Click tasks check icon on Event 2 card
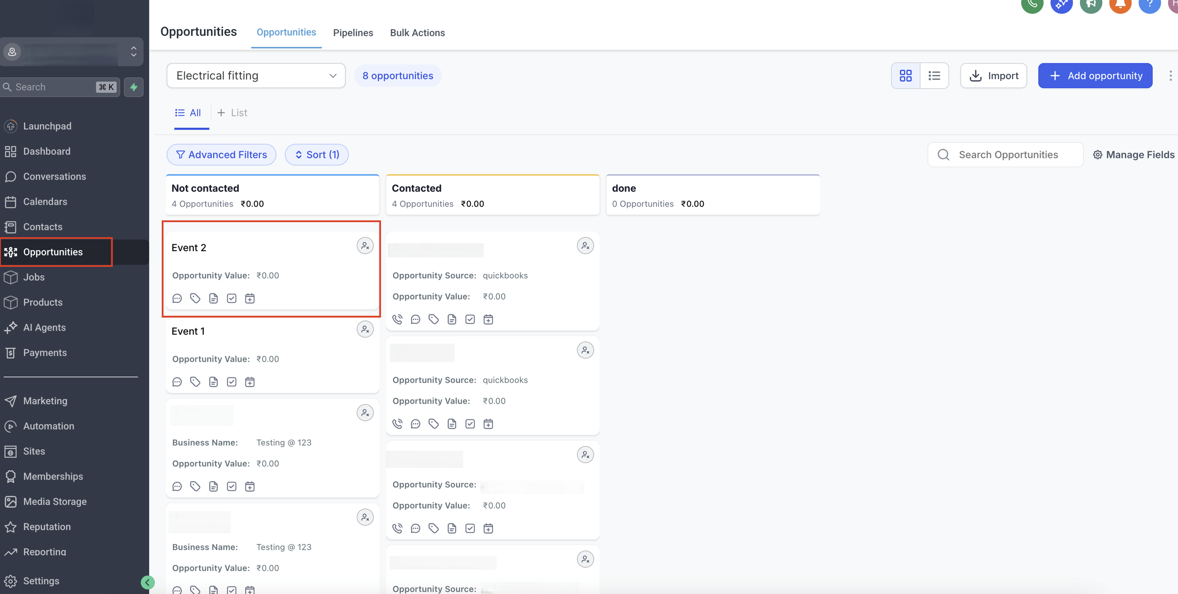The width and height of the screenshot is (1178, 594). (x=232, y=298)
